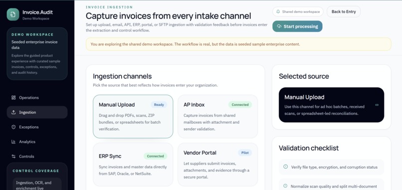Click the Invoice Ingestion breadcrumb label
The width and height of the screenshot is (402, 190).
[109, 7]
